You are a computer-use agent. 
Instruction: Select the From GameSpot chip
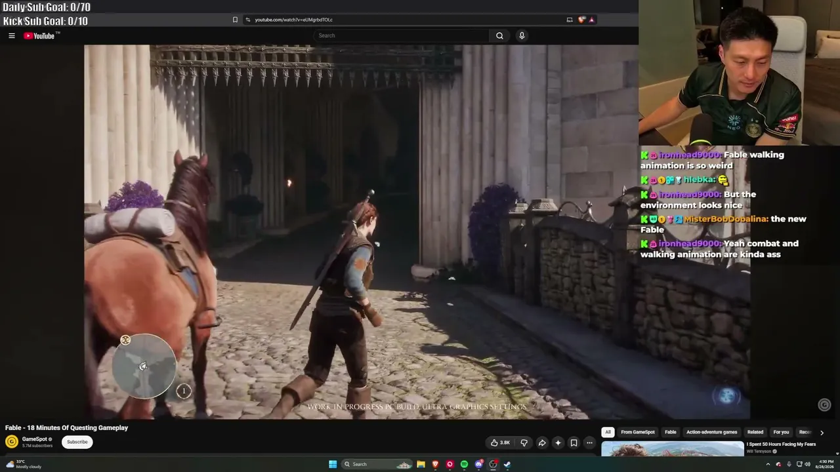[x=638, y=432]
